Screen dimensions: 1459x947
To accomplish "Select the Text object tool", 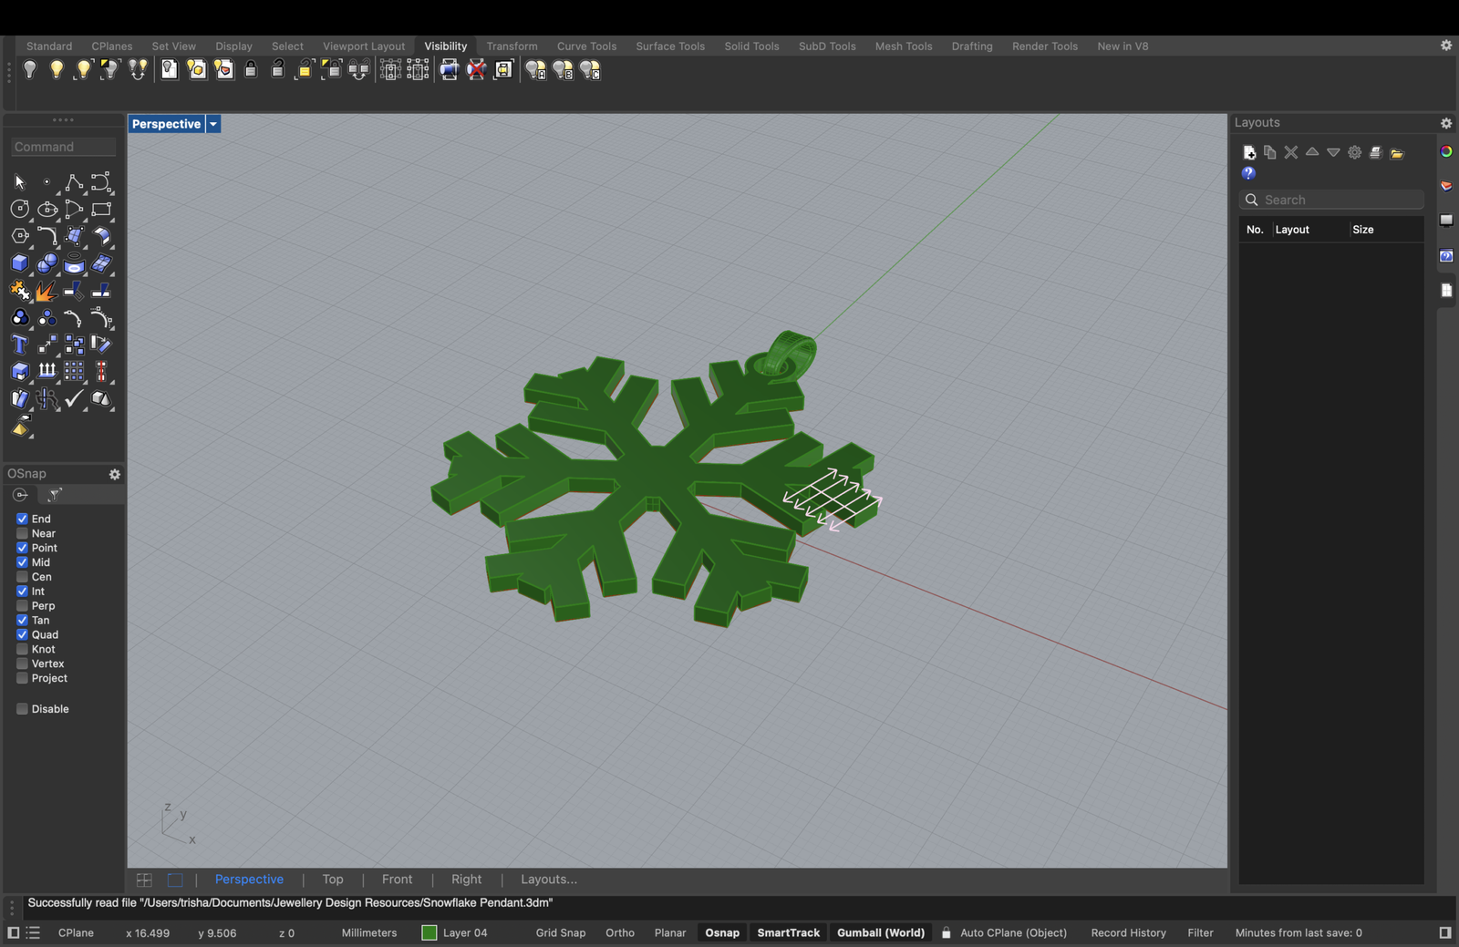I will click(19, 345).
